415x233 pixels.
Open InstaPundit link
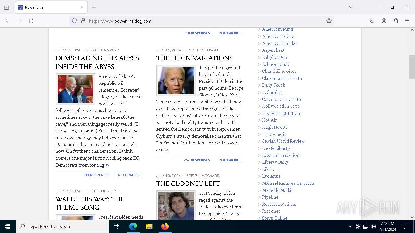(274, 134)
